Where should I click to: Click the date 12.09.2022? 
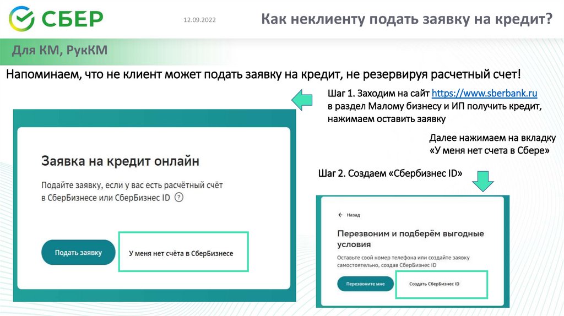tap(199, 20)
